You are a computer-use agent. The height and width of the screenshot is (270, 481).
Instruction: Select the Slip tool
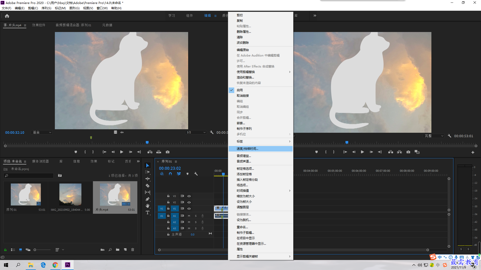click(148, 192)
